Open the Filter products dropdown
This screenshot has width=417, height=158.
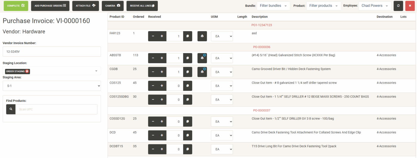point(324,6)
